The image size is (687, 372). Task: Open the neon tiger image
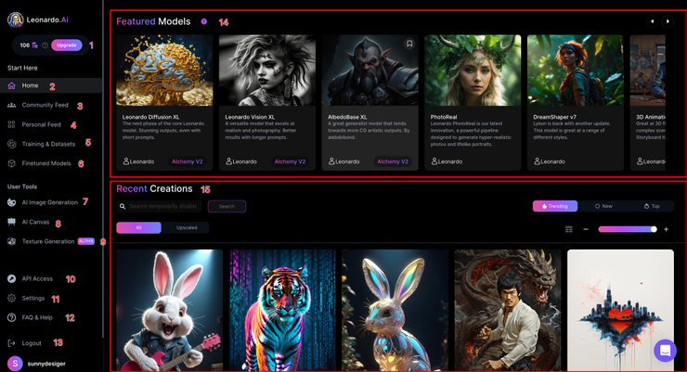[x=282, y=310]
